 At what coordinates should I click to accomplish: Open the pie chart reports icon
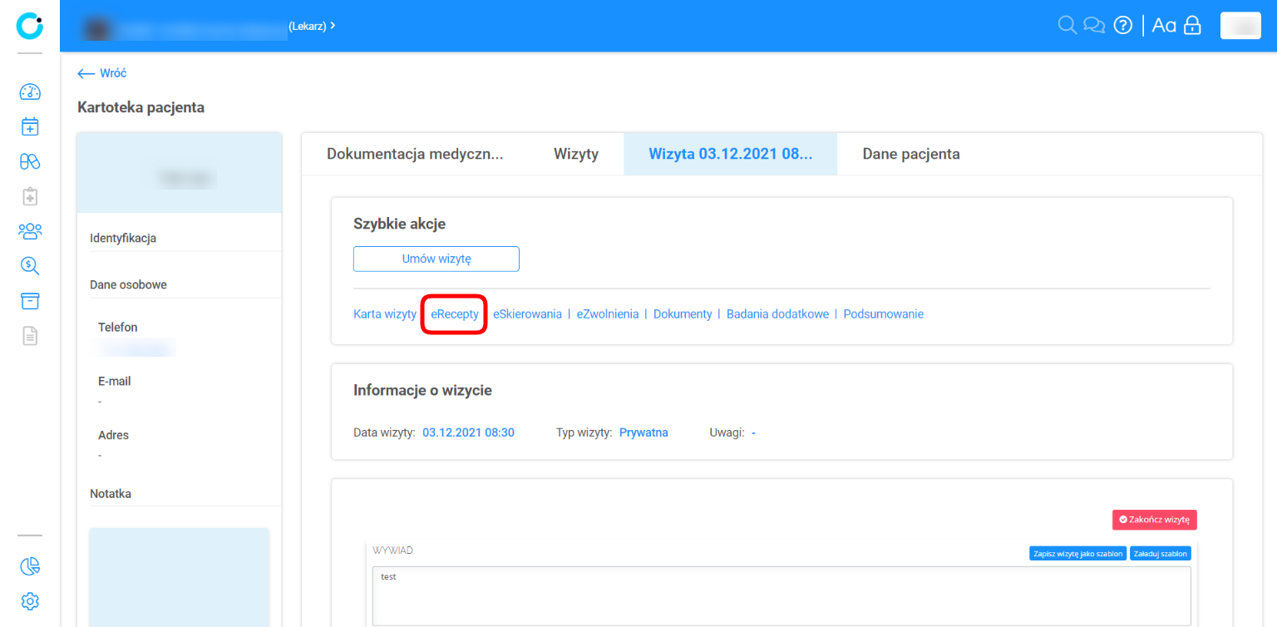click(30, 566)
